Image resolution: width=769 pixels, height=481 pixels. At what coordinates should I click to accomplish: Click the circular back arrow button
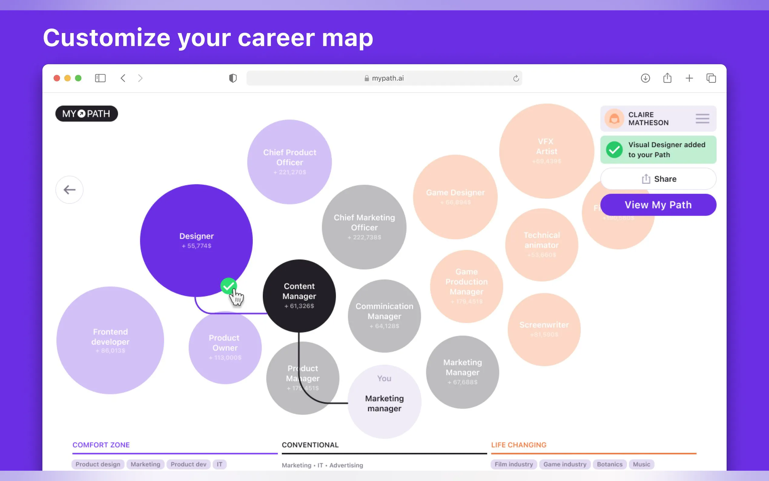coord(69,190)
